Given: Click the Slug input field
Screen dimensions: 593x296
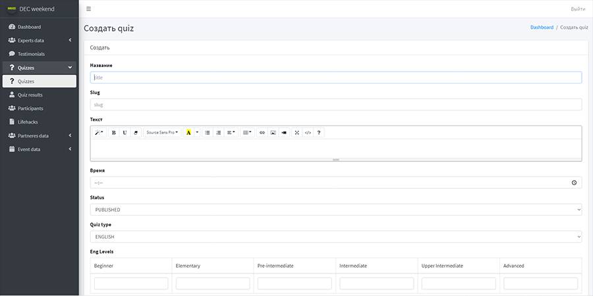Looking at the screenshot, I should [335, 105].
